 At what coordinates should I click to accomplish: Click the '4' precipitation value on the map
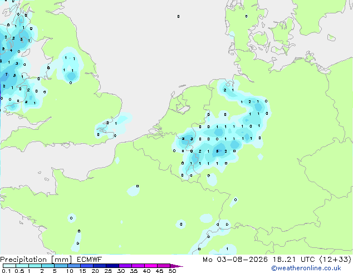(11, 50)
